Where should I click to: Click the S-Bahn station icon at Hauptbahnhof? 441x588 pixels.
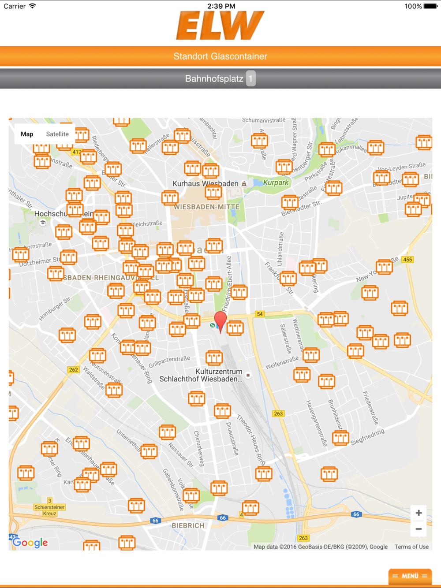213,325
